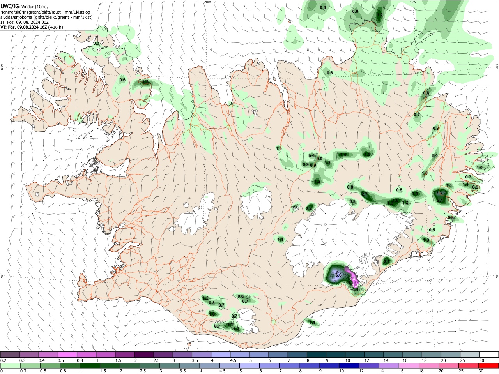This screenshot has height=374, width=499.
Task: Click the 3.3 precipitation value in the east
Action: 439,193
